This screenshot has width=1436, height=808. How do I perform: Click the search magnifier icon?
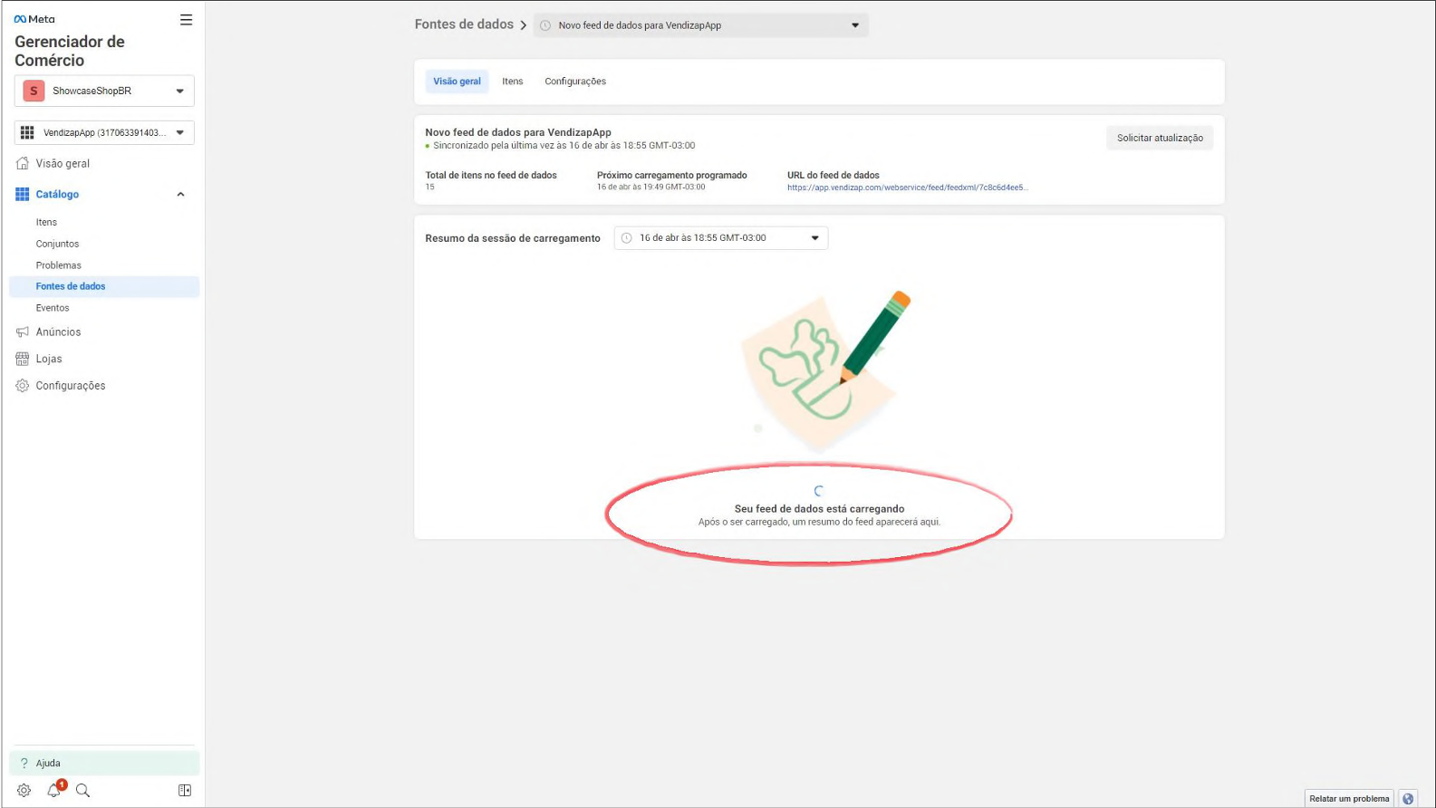83,791
